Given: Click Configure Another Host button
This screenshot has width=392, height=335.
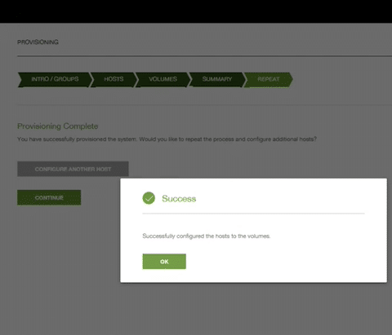Looking at the screenshot, I should click(x=73, y=169).
